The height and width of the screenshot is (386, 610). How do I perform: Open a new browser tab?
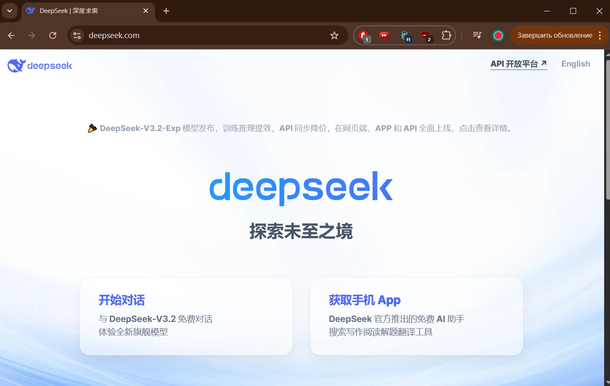coord(166,11)
